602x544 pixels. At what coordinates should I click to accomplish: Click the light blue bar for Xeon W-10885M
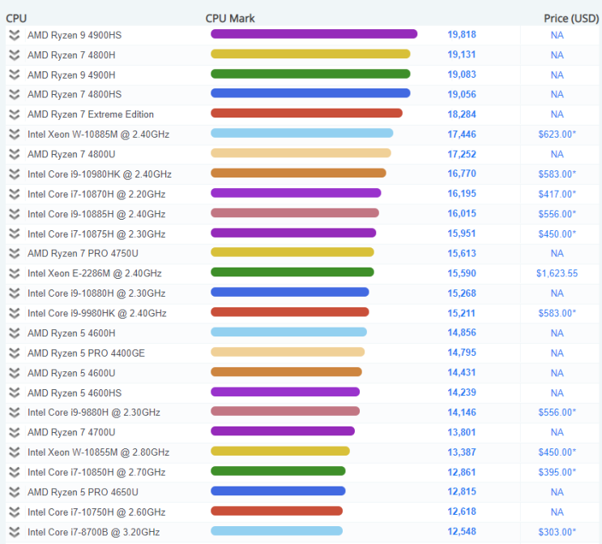click(x=301, y=133)
